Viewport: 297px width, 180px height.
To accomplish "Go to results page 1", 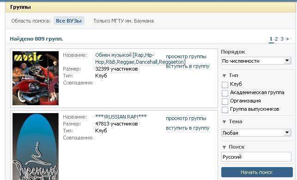I will pyautogui.click(x=271, y=39).
